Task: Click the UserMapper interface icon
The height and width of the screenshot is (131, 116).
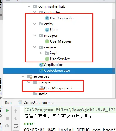Action: point(47,41)
